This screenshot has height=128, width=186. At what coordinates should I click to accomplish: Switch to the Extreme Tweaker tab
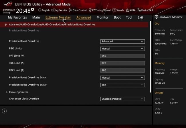tap(58, 17)
